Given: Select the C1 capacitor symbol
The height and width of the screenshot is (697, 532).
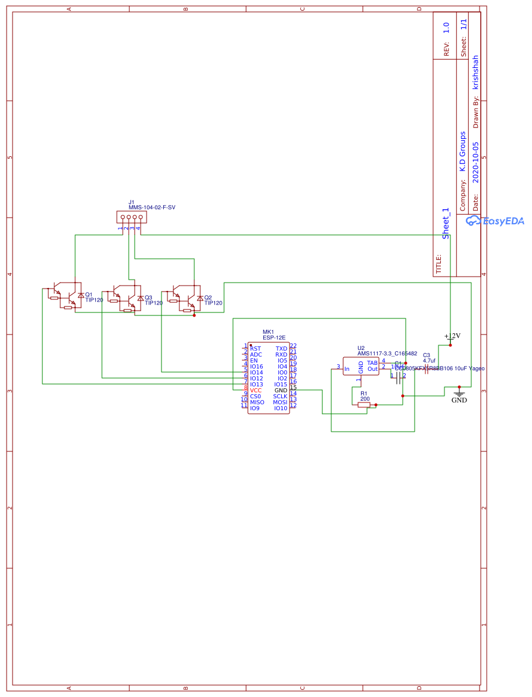Looking at the screenshot, I should pos(399,378).
